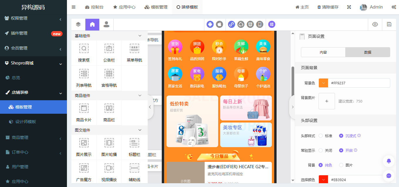Switch to the Apple iOS preview icon
Screen dimensions: 399x187
pos(220,24)
